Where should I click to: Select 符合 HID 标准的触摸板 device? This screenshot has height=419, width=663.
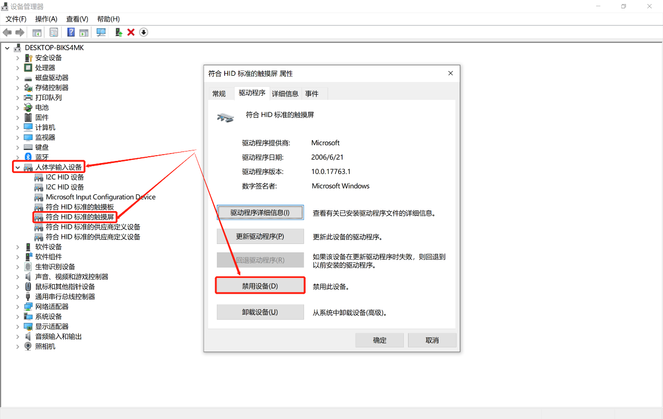[x=79, y=207]
